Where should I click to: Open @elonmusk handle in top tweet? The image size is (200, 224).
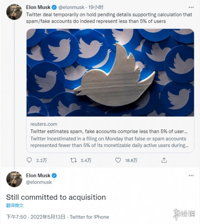point(71,7)
